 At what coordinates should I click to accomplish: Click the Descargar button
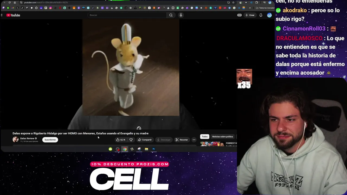tap(163, 140)
